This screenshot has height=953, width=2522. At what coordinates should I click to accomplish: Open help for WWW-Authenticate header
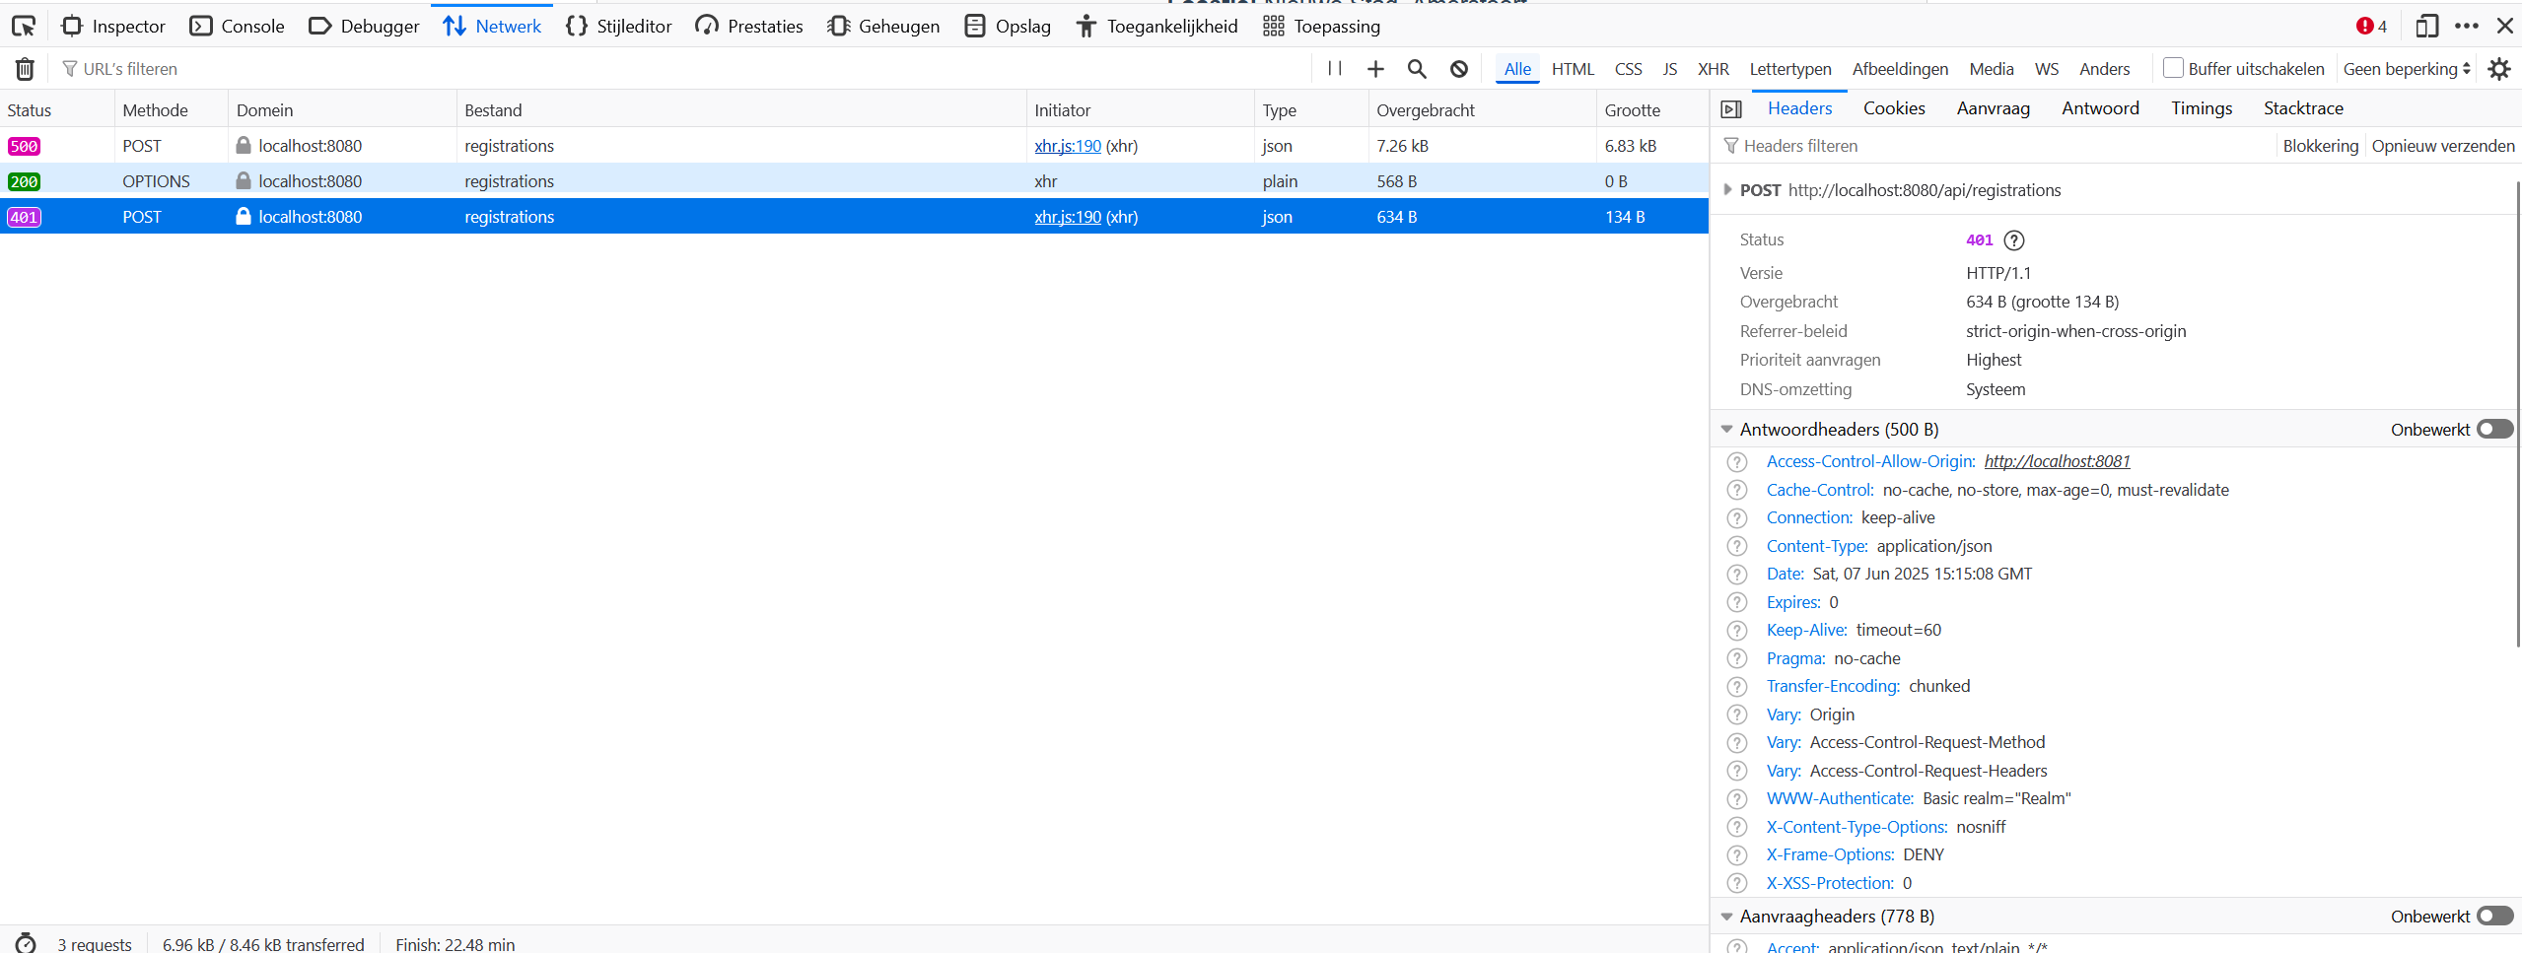[x=1737, y=799]
